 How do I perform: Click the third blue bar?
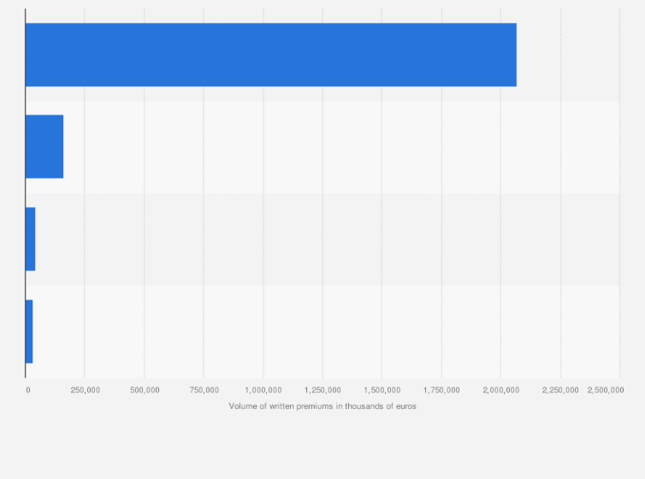click(x=31, y=239)
